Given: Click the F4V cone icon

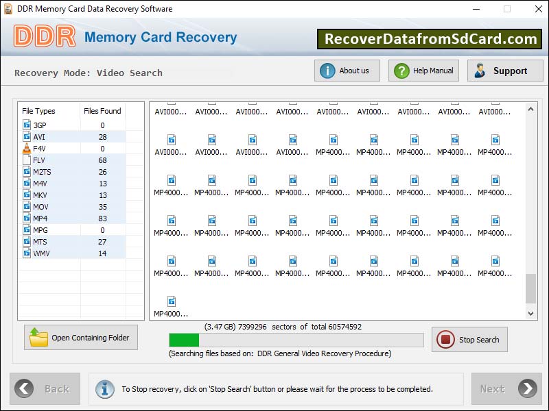Looking at the screenshot, I should [27, 148].
